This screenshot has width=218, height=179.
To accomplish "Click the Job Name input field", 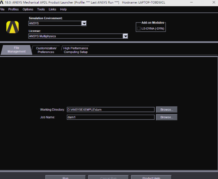I will 110,117.
